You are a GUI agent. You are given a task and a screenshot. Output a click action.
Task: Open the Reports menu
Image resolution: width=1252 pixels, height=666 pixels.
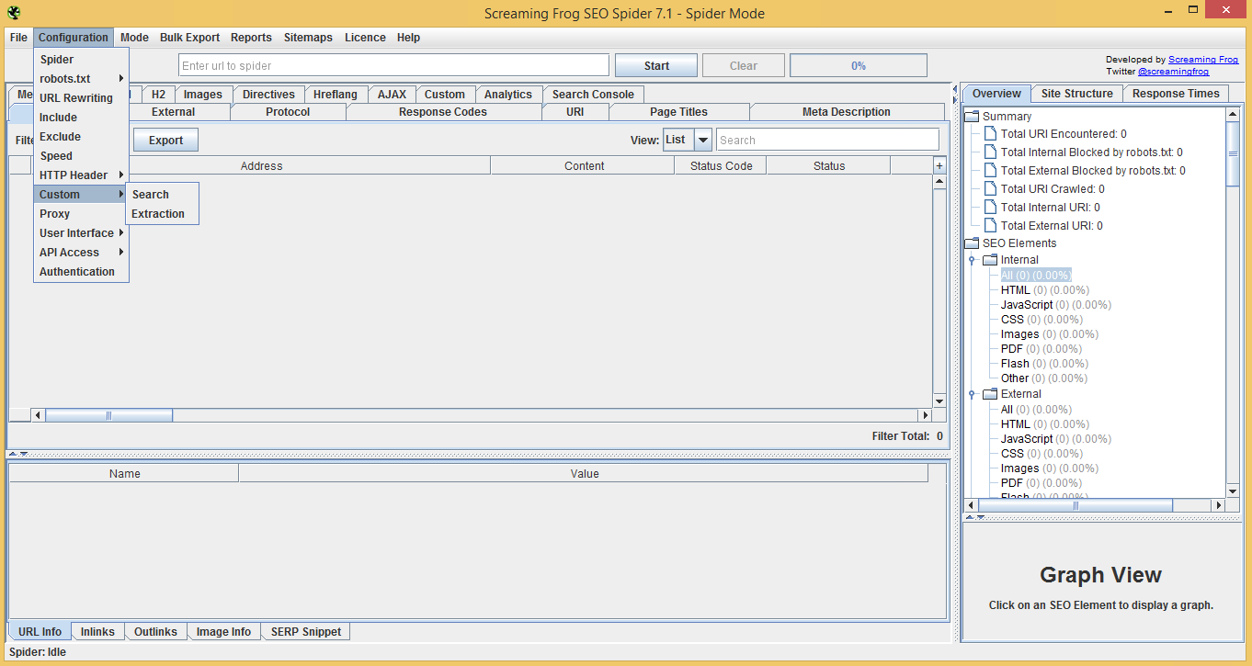(251, 38)
